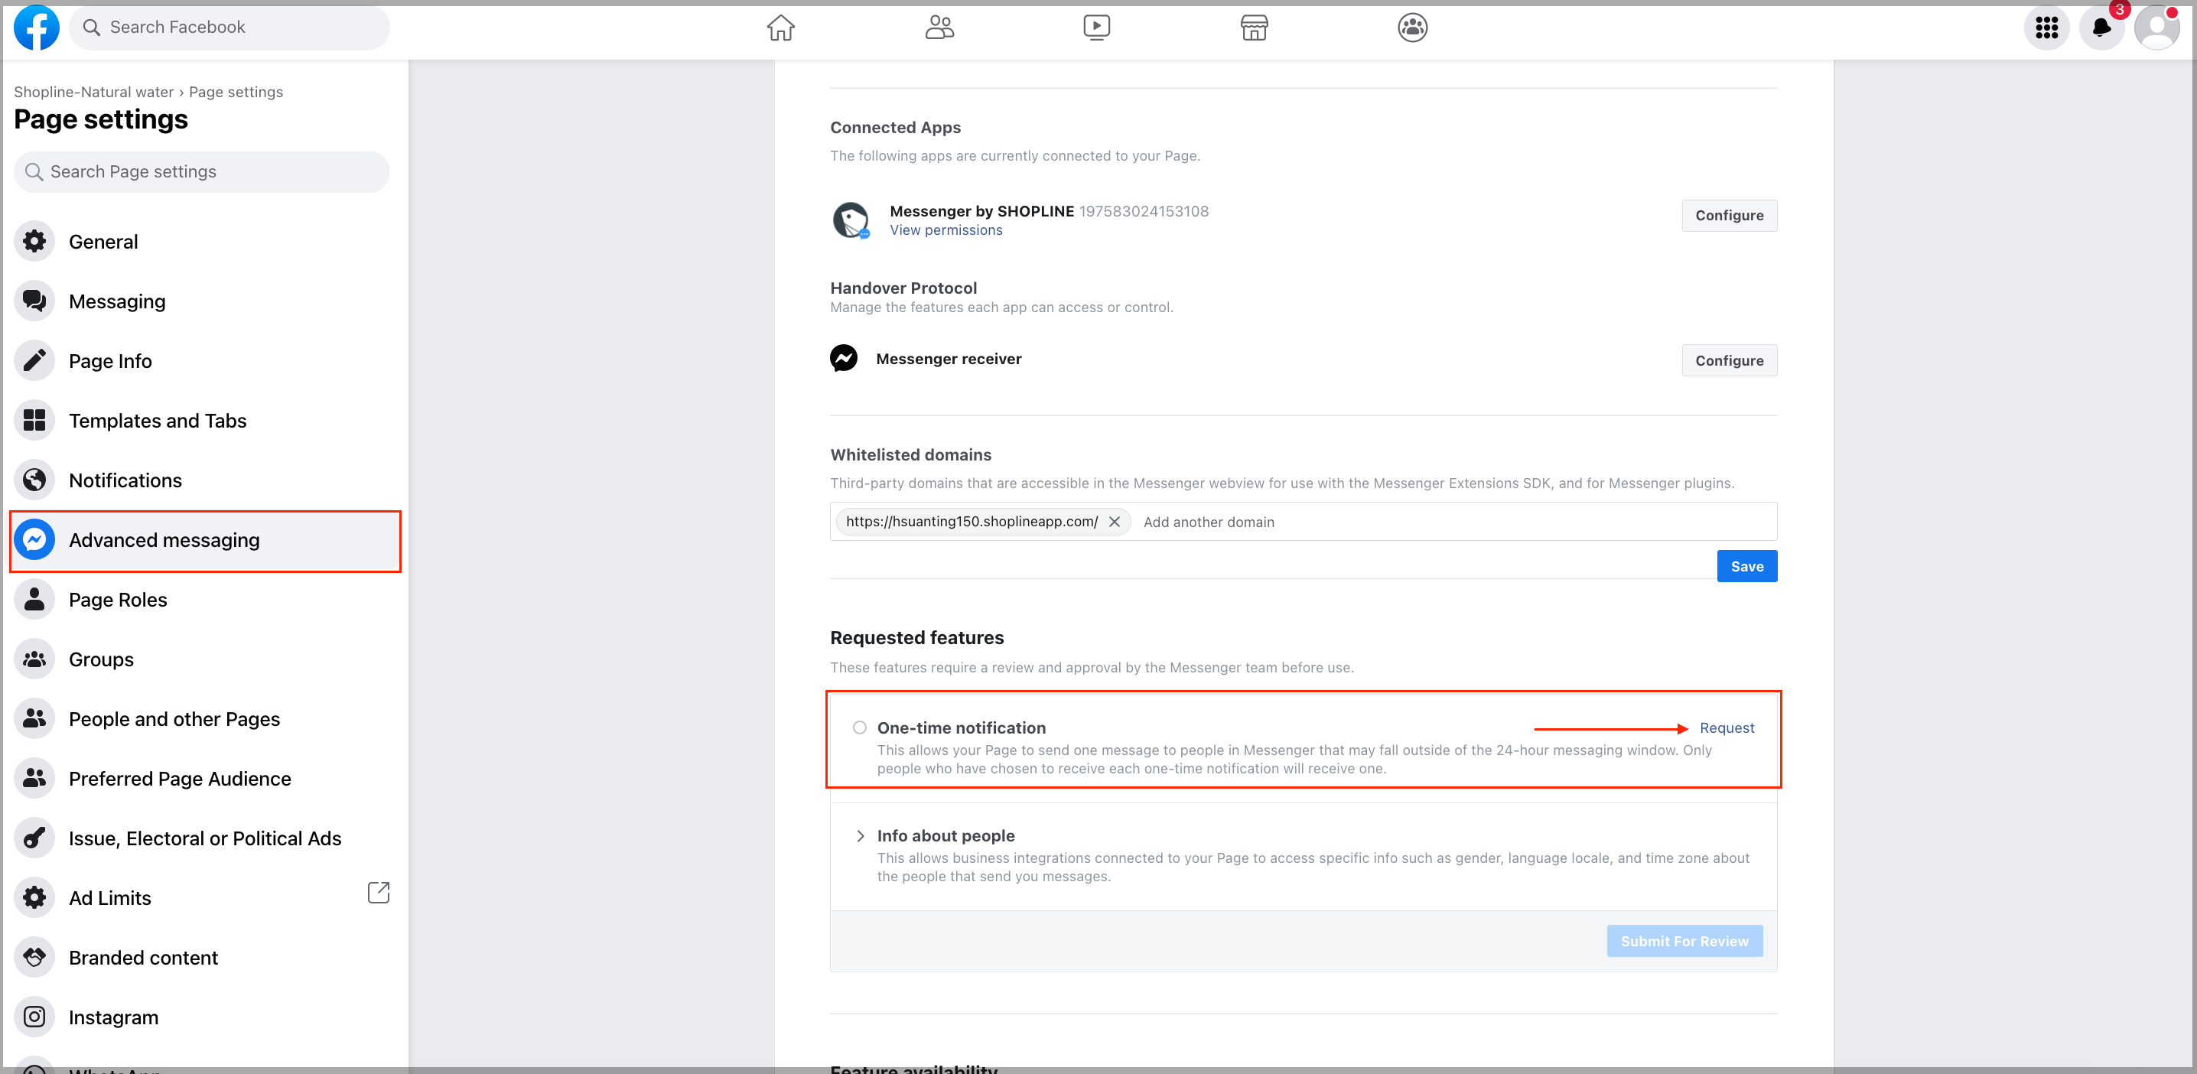Open the Home feed icon
The height and width of the screenshot is (1074, 2197).
pyautogui.click(x=780, y=28)
